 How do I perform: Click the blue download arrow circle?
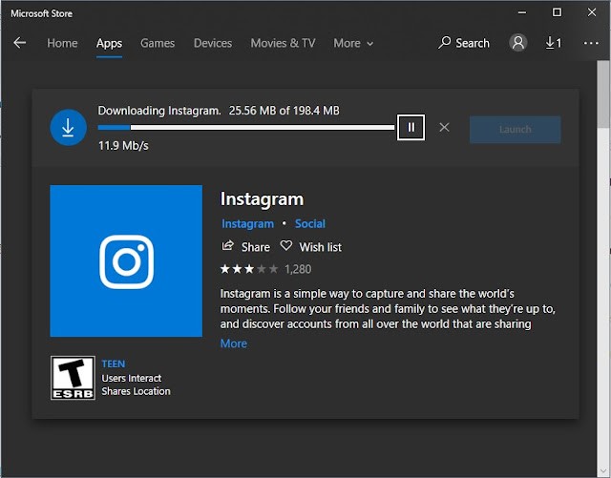click(x=68, y=128)
